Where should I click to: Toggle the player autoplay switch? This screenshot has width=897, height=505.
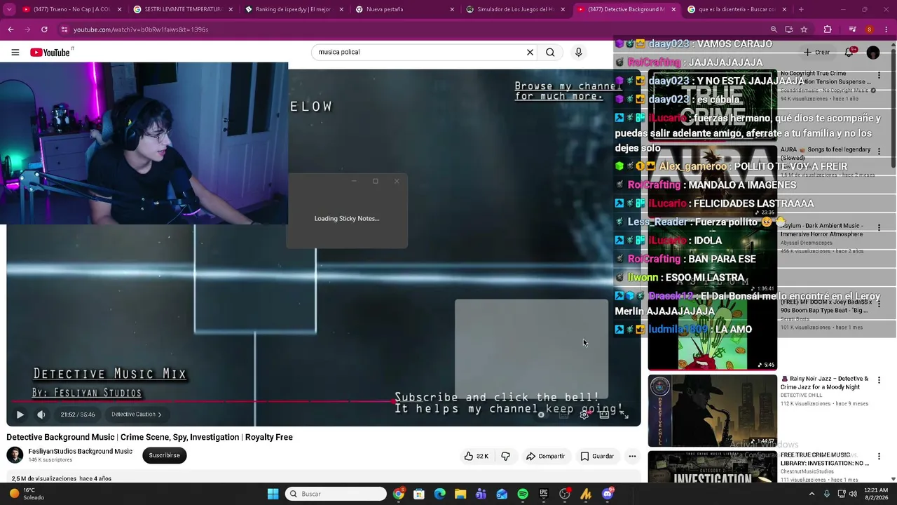coord(542,415)
